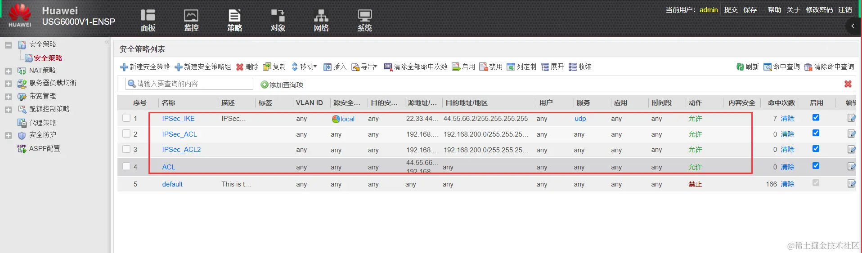This screenshot has height=253, width=862.
Task: Click the 插入 insert toolbar button
Action: (335, 67)
